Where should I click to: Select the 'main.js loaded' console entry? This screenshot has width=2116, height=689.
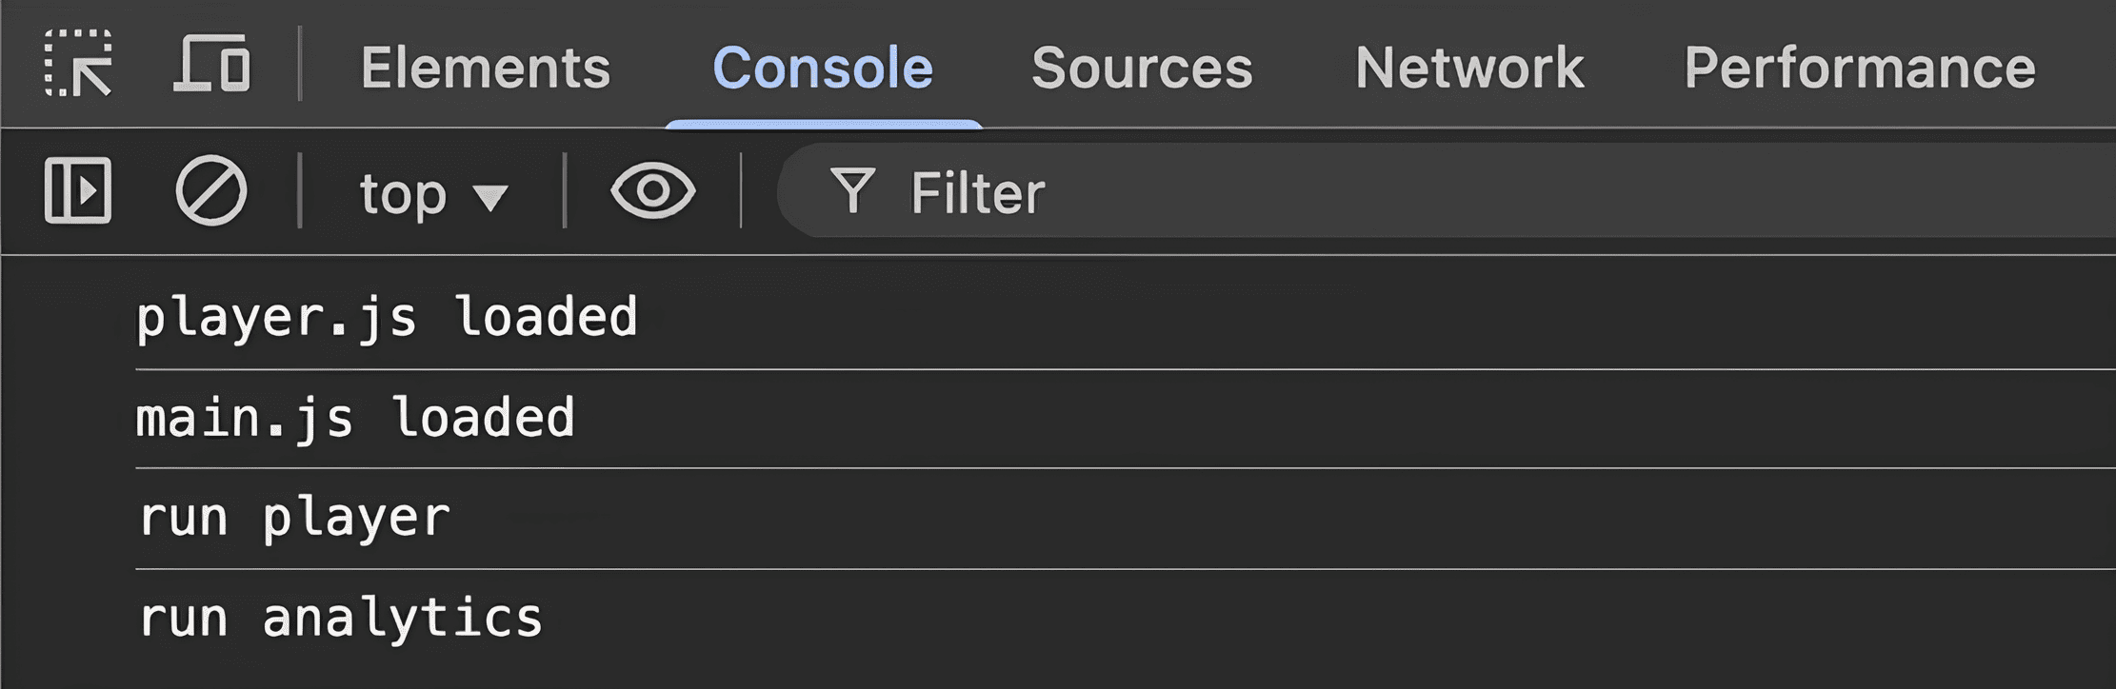pos(355,418)
